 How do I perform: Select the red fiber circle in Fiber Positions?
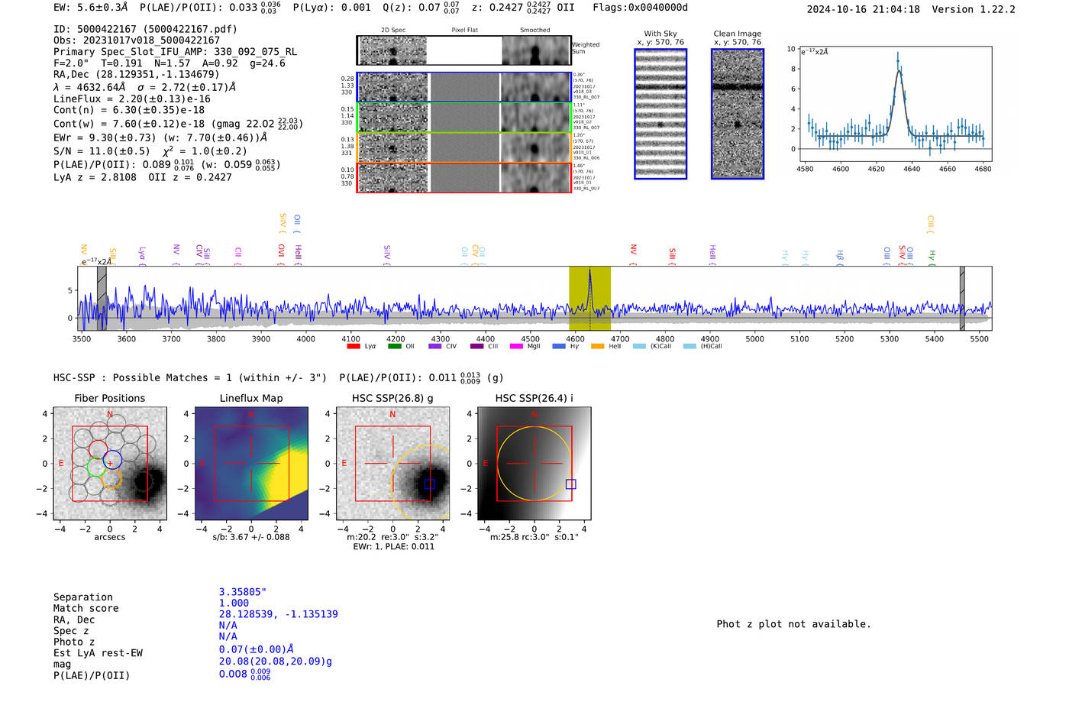click(98, 449)
